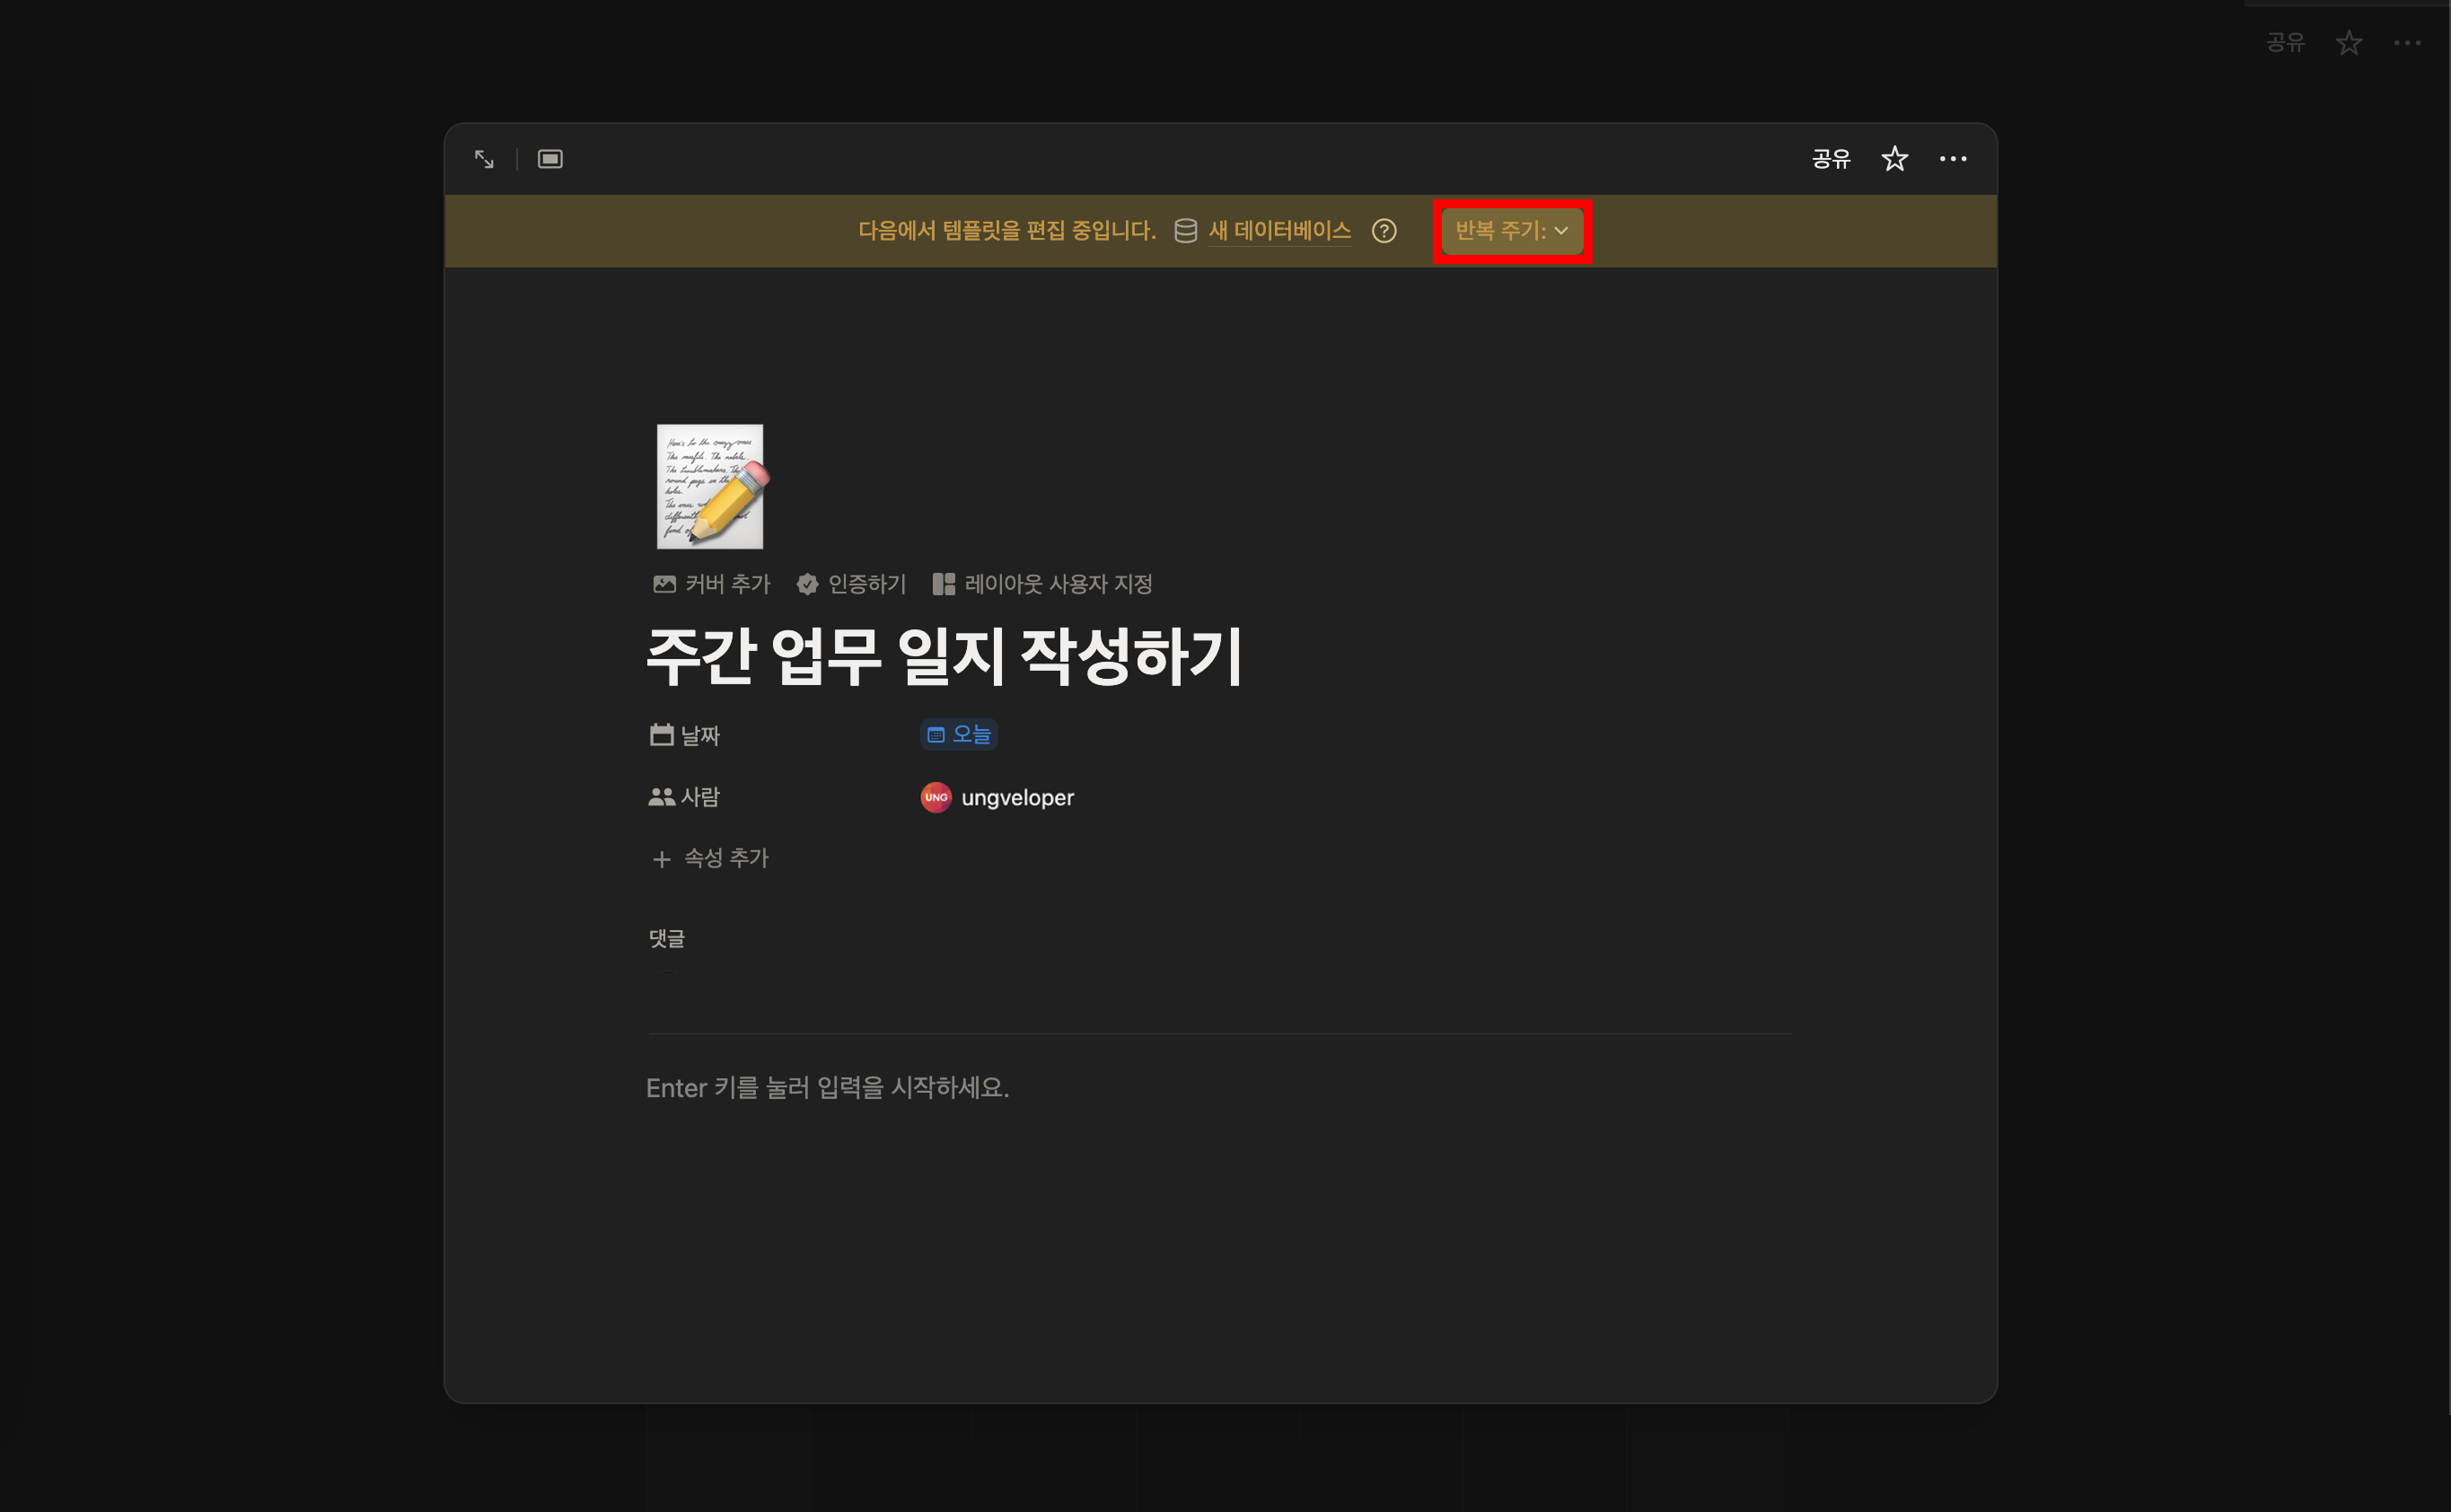Click 커버 추가 to add a cover
Image resolution: width=2451 pixels, height=1512 pixels.
pyautogui.click(x=712, y=584)
